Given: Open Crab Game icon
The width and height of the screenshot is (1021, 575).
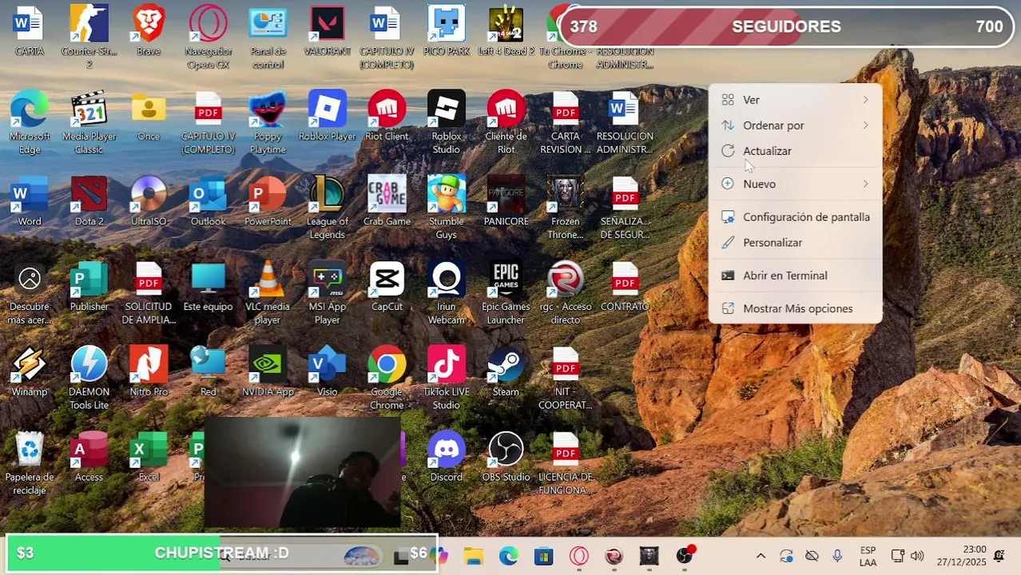Looking at the screenshot, I should coord(387,202).
